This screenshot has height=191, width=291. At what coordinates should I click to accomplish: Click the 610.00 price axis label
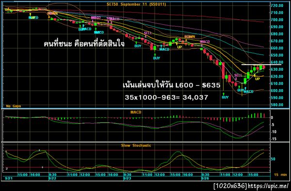(x=277, y=83)
